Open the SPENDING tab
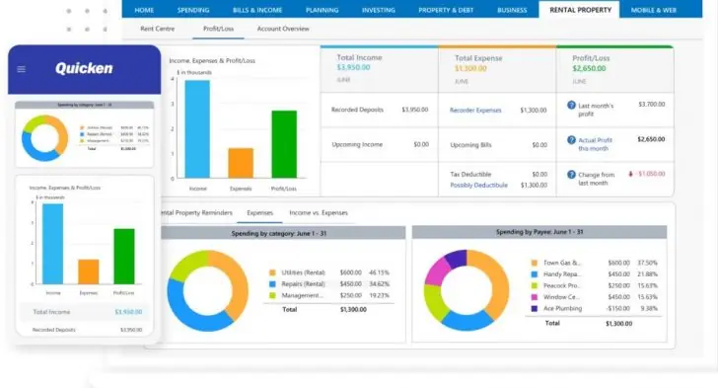This screenshot has height=388, width=718. 193,10
